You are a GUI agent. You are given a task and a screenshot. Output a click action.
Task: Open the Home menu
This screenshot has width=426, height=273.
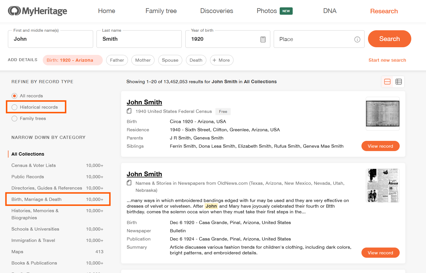pyautogui.click(x=106, y=11)
